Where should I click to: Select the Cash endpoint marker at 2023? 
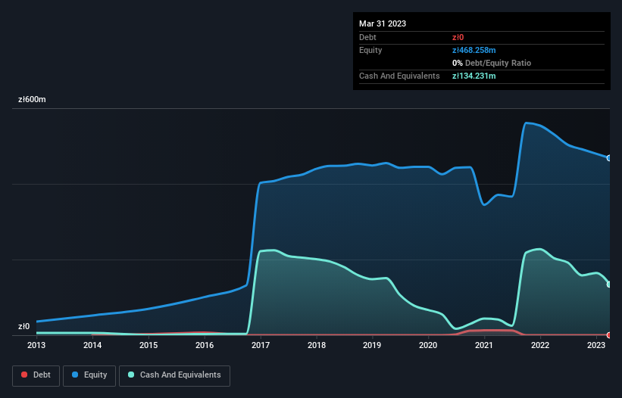[x=609, y=285]
